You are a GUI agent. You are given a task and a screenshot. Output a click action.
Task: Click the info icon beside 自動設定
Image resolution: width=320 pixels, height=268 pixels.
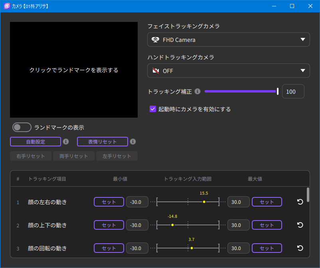point(66,142)
